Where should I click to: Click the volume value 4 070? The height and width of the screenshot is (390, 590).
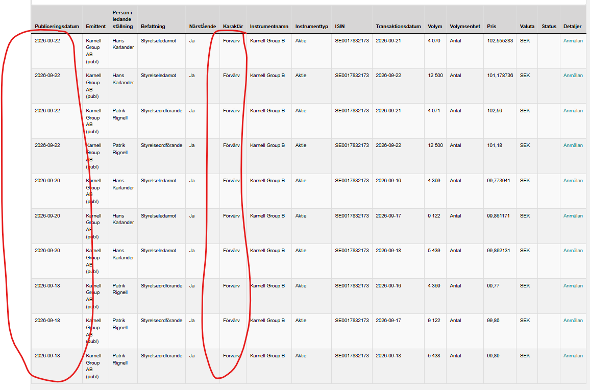point(434,41)
